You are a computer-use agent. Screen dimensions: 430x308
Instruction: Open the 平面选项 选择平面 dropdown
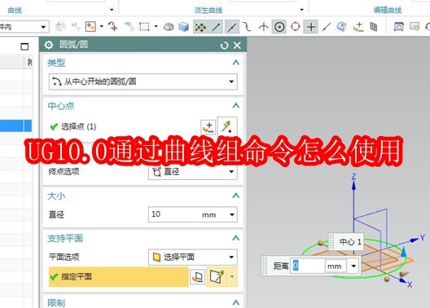[x=192, y=257]
